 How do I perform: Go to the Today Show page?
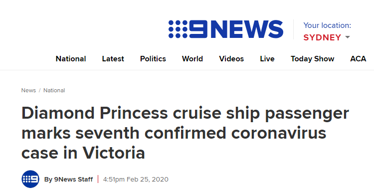point(312,59)
